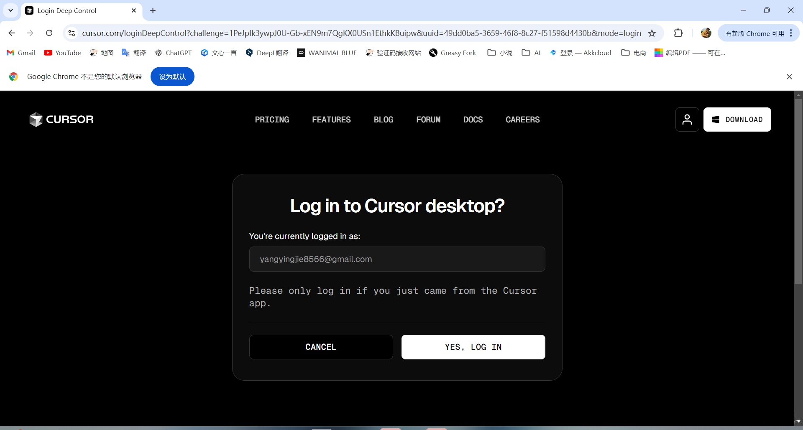803x430 pixels.
Task: Expand the AI bookmarks folder
Action: 531,53
